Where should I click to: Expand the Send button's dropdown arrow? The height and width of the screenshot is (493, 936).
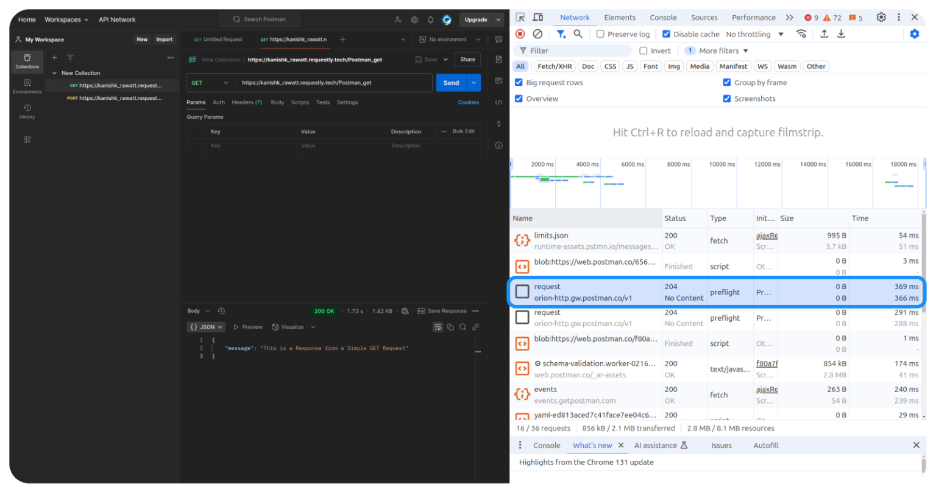point(473,83)
